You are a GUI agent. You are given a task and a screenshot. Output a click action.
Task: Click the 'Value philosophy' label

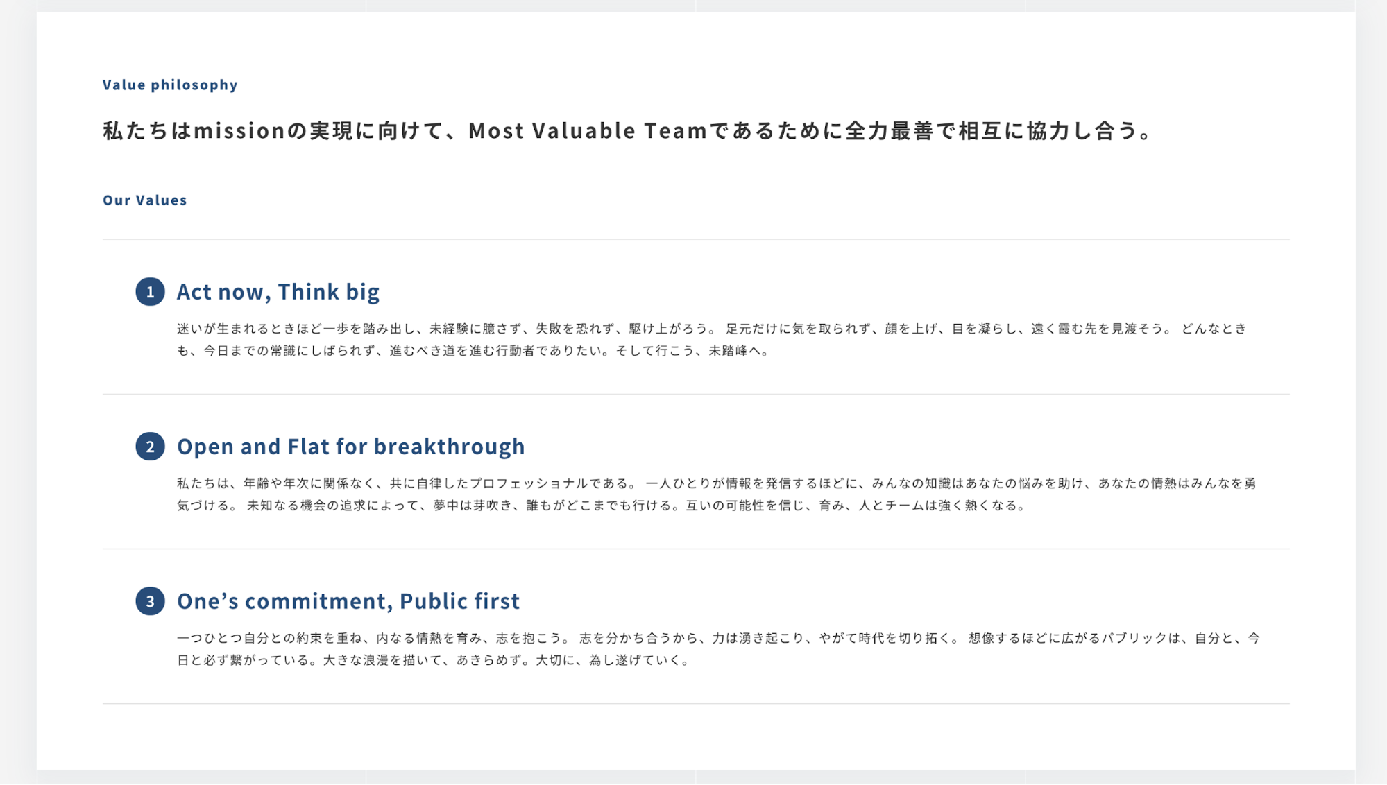click(x=170, y=85)
